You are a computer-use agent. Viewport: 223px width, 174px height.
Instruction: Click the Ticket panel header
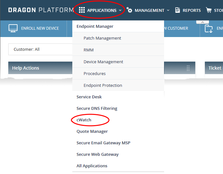214,68
